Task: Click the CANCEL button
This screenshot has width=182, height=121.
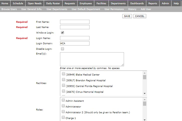Action: 139,16
